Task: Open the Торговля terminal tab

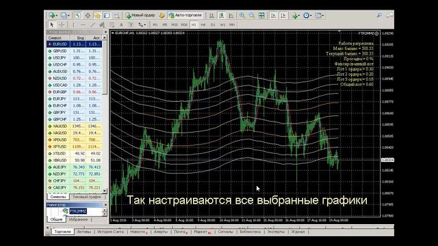Action: point(62,232)
